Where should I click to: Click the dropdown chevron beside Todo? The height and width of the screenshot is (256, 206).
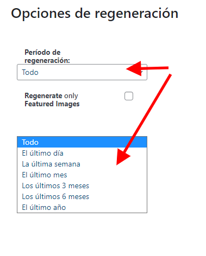(141, 73)
